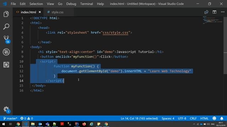Open File Explorer from the taskbar

pyautogui.click(x=33, y=124)
